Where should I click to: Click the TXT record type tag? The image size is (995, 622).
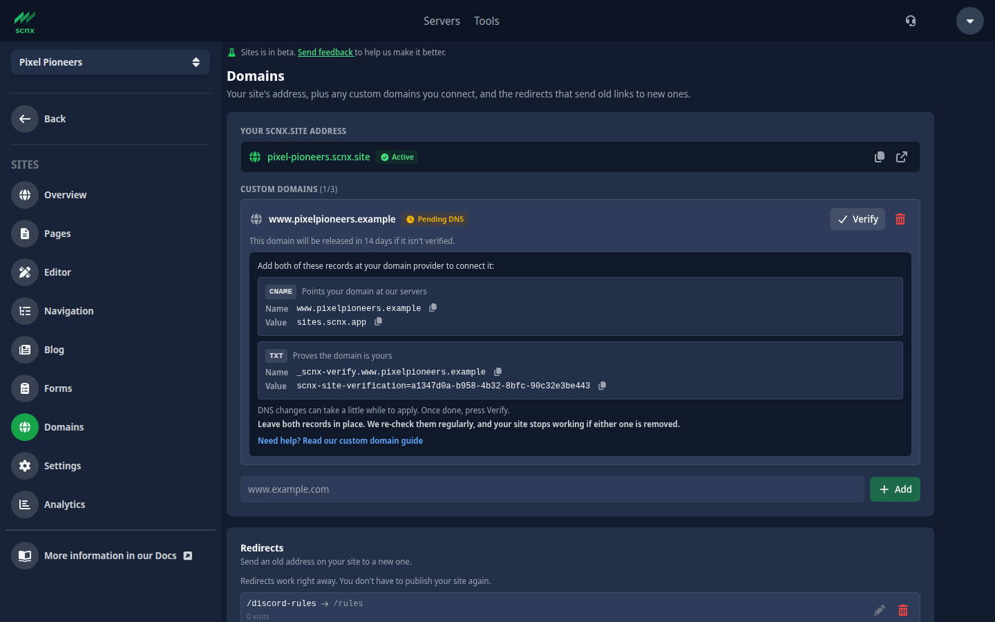(x=276, y=356)
